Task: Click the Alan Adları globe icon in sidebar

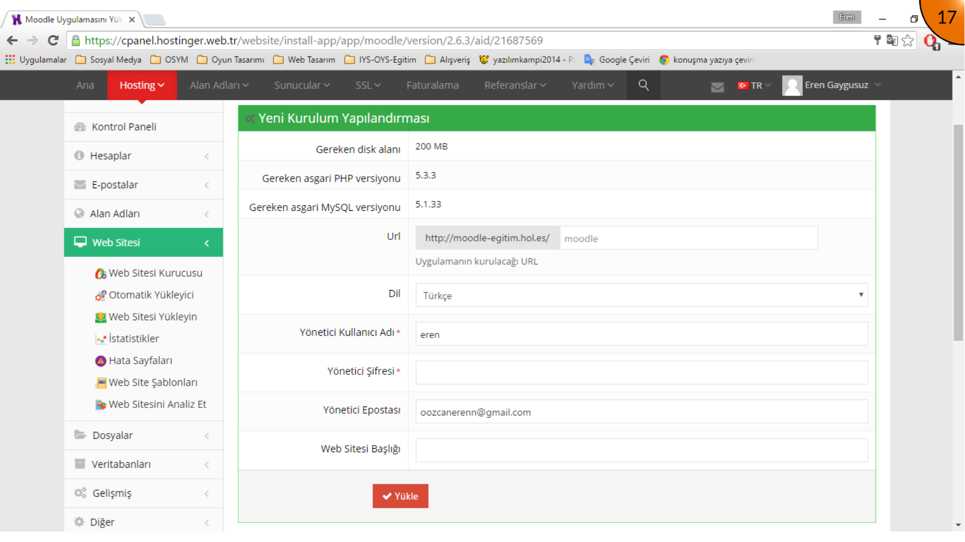Action: click(79, 213)
